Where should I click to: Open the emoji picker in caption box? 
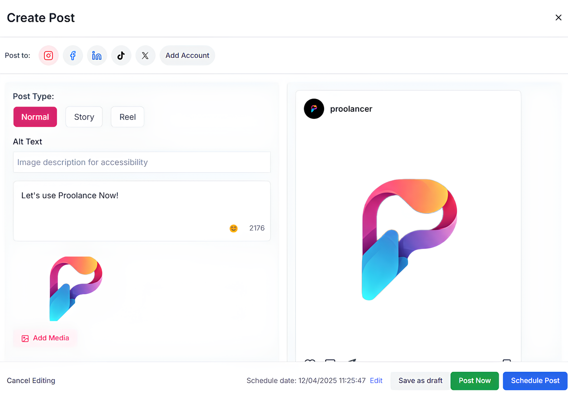point(234,228)
